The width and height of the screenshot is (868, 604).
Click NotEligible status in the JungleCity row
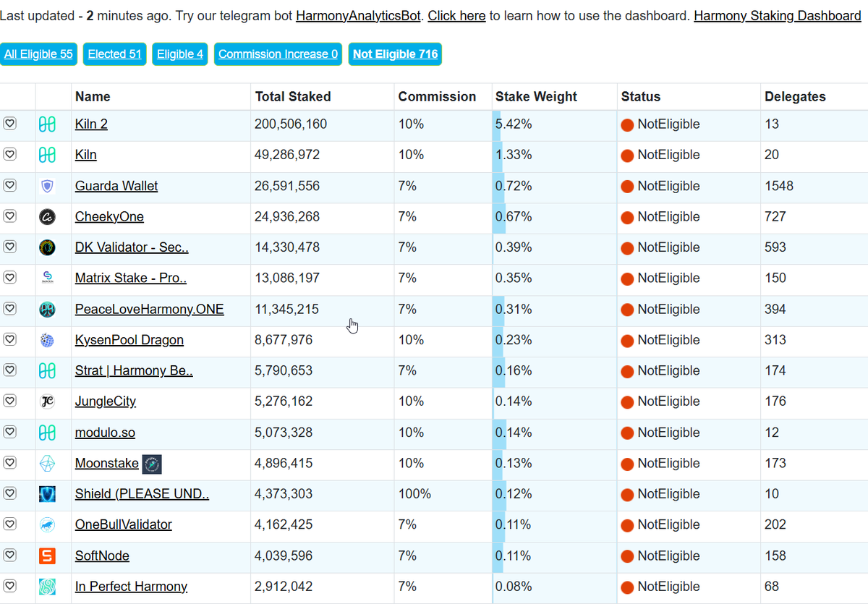(x=660, y=401)
